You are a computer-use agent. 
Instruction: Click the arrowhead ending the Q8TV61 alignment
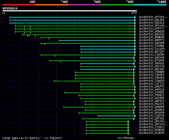pos(134,119)
